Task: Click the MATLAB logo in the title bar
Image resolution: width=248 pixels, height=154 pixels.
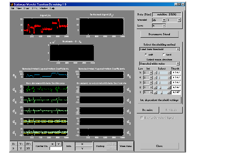Action: [12, 5]
